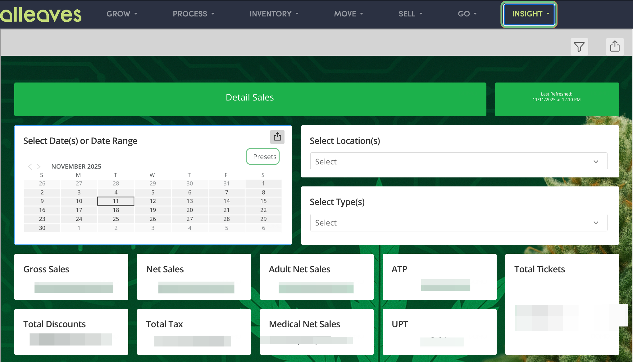This screenshot has width=633, height=362.
Task: Open the INVENTORY menu
Action: [x=274, y=14]
